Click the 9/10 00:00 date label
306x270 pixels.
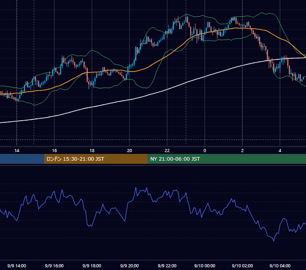tap(205, 265)
